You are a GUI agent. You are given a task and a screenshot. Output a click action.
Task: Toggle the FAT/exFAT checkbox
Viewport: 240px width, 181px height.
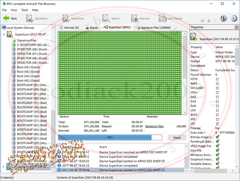[217, 88]
